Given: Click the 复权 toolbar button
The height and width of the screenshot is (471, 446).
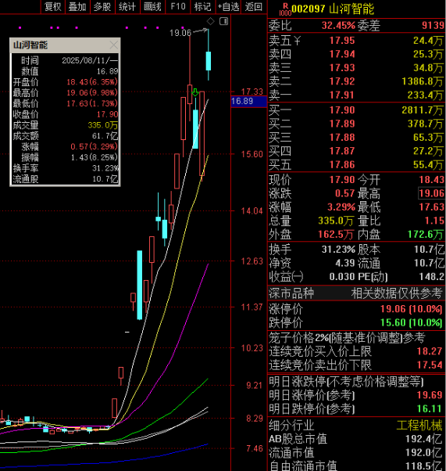Looking at the screenshot, I should coord(53,6).
